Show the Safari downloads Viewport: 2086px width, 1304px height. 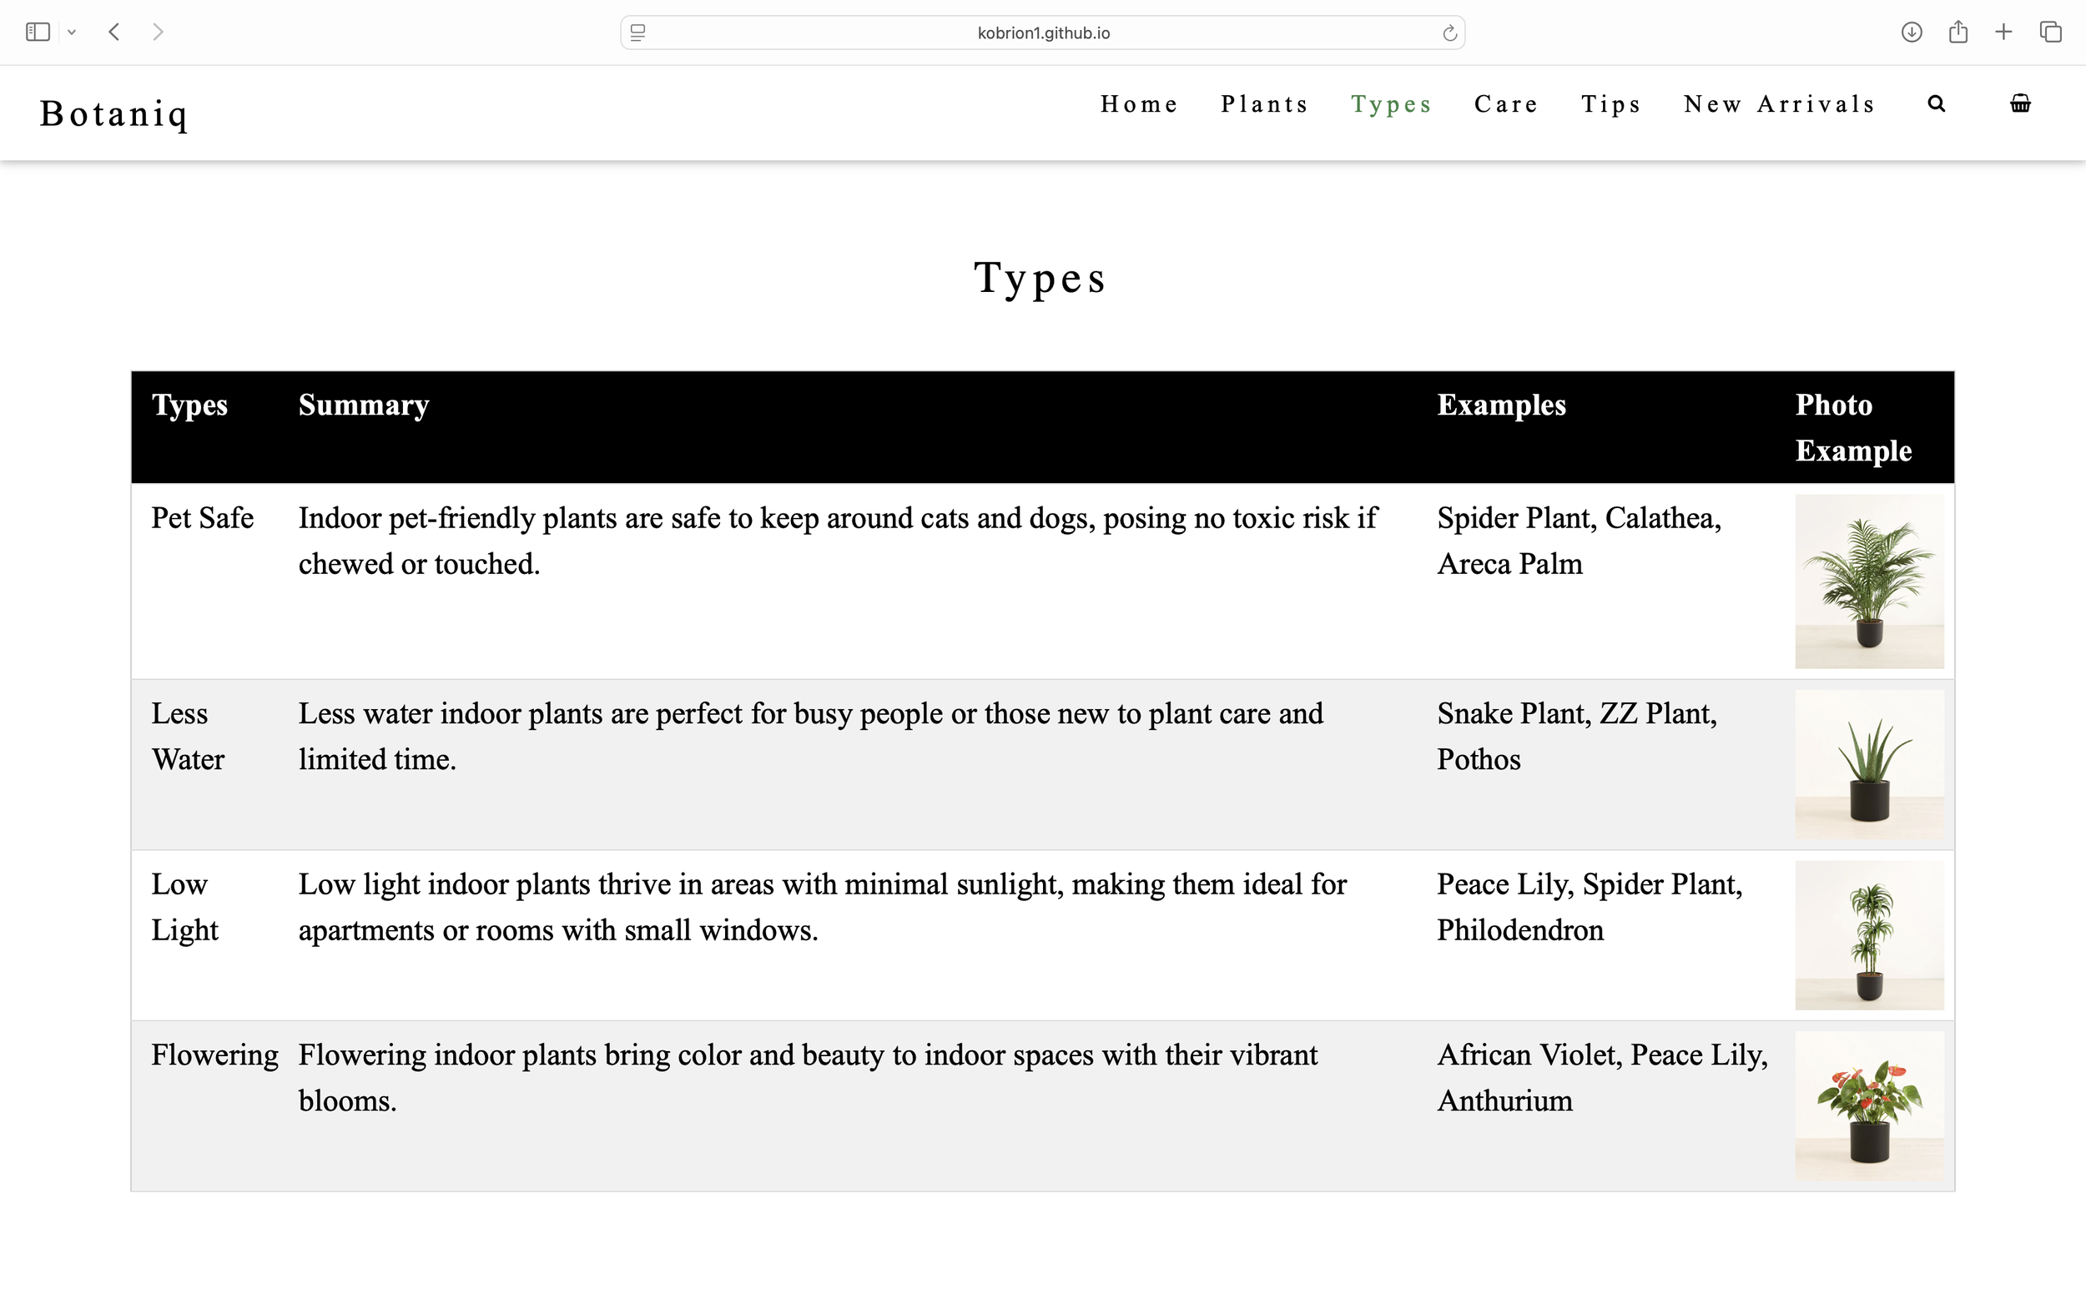tap(1912, 32)
